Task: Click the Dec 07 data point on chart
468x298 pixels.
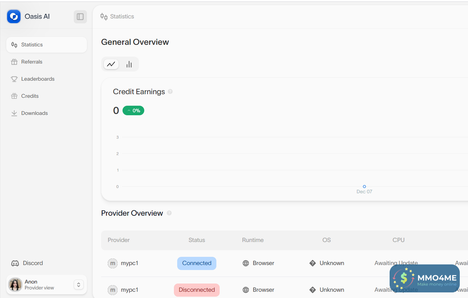Action: [x=364, y=186]
